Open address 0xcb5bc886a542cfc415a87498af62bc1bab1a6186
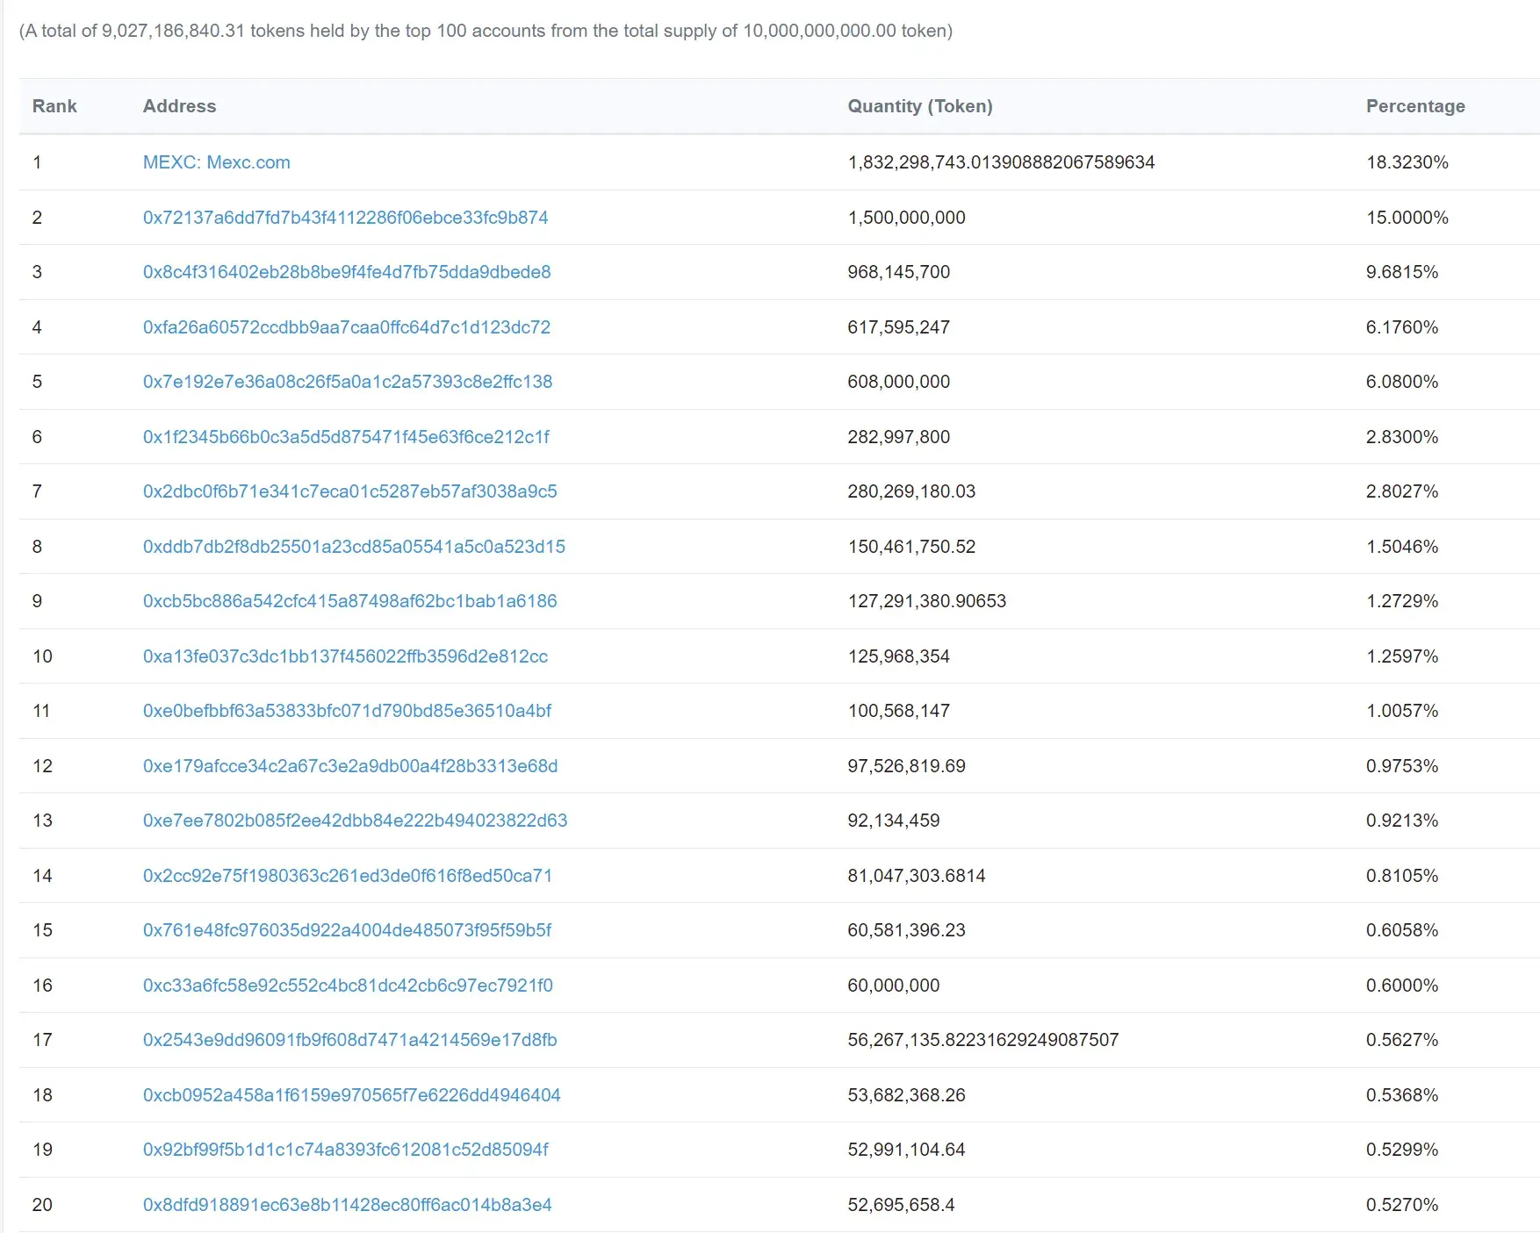 point(349,601)
